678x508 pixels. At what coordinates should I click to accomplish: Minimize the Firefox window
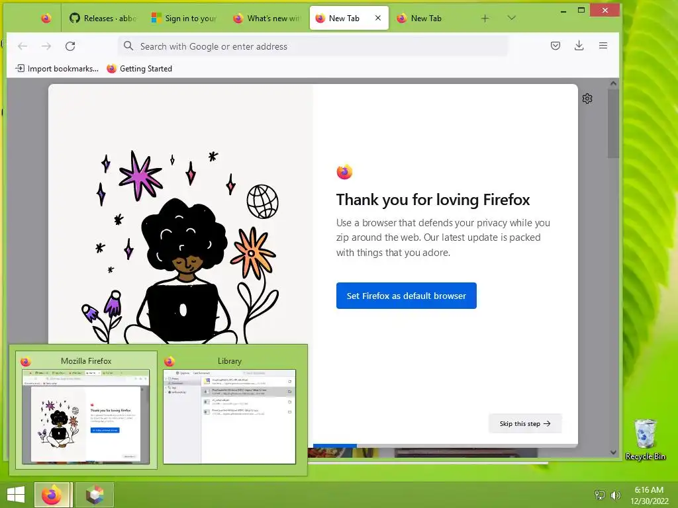563,11
